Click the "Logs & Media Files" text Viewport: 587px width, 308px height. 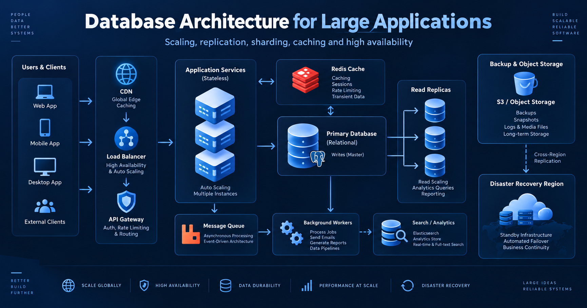coord(526,127)
